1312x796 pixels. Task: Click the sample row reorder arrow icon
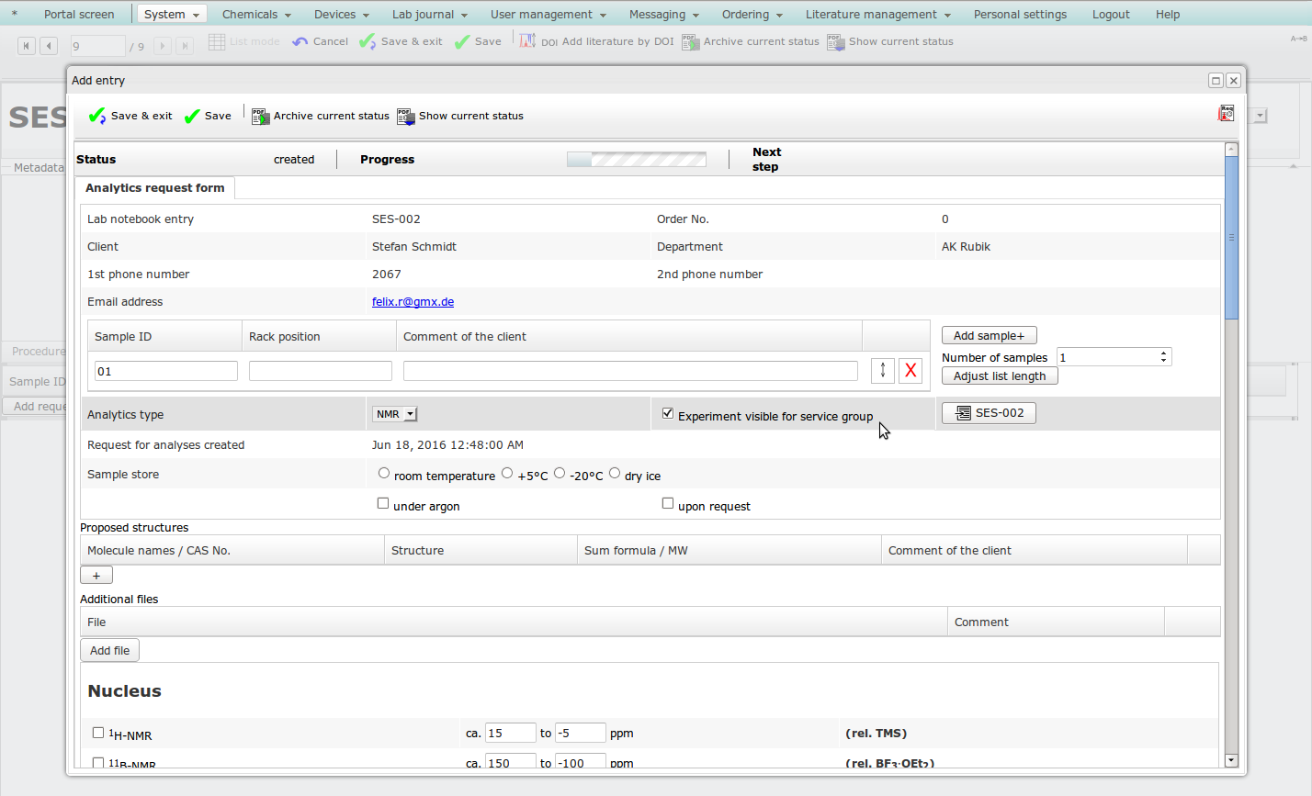[x=883, y=370]
